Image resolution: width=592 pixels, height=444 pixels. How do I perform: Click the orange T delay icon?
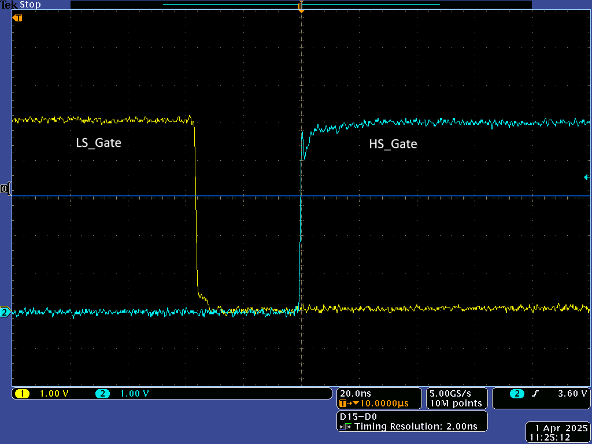point(343,404)
